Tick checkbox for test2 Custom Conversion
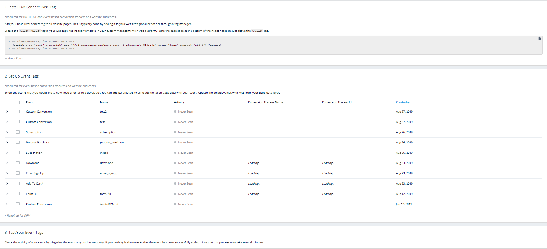Viewport: 547px width, 249px height. click(x=18, y=111)
